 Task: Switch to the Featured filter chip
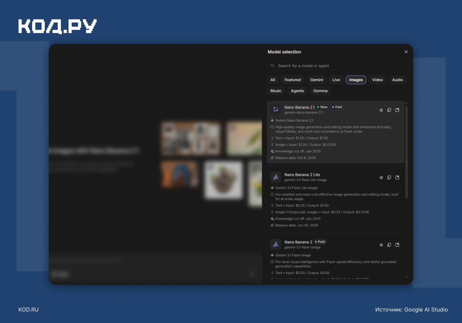[x=292, y=80]
